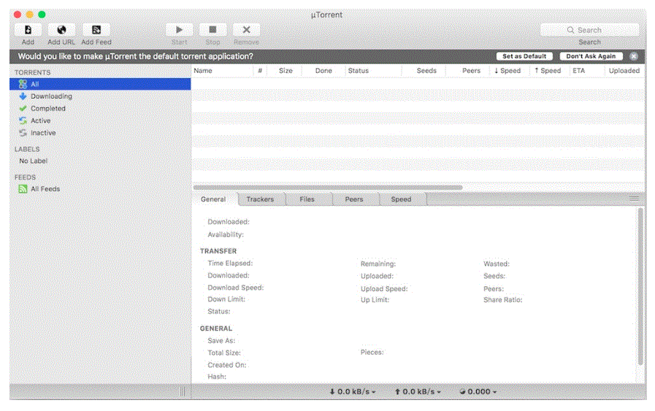Sort by Peers column header
This screenshot has height=411, width=655.
tap(471, 71)
